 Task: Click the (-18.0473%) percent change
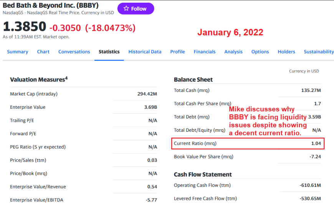pos(110,28)
